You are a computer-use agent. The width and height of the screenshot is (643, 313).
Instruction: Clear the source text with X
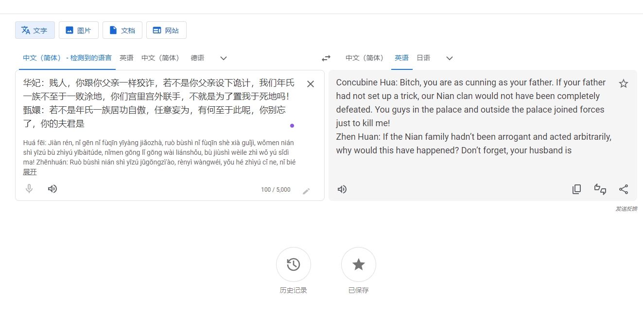coord(310,83)
